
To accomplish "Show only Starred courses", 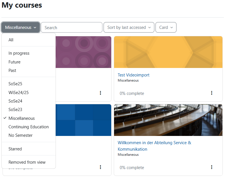I will [15, 149].
